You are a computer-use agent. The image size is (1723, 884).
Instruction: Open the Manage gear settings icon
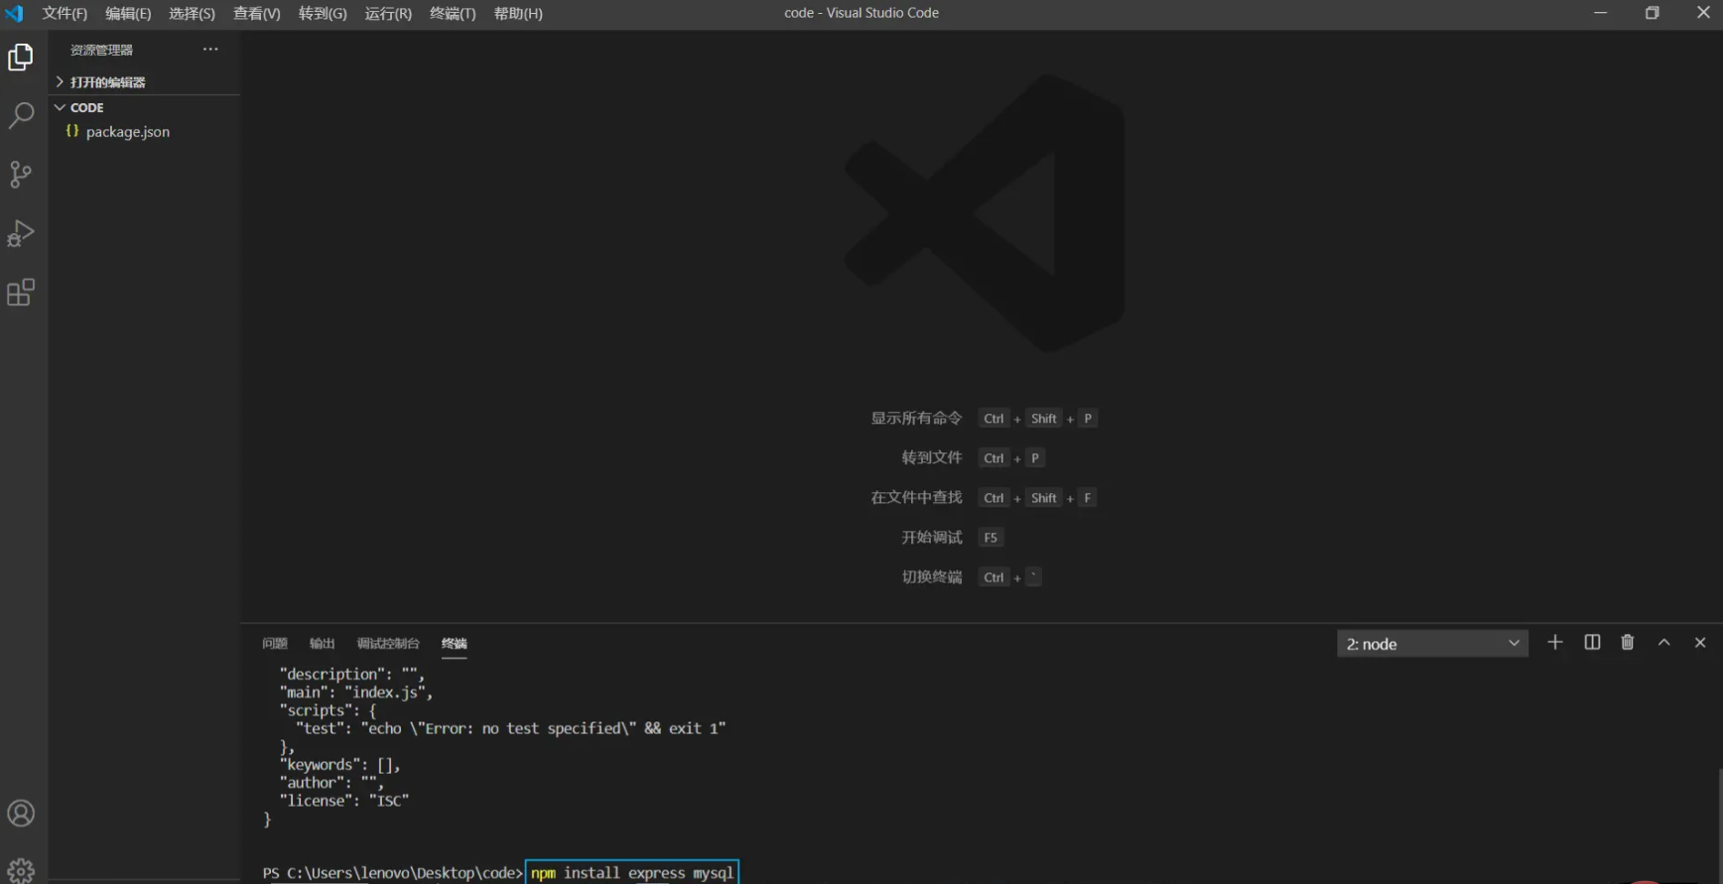click(x=21, y=870)
